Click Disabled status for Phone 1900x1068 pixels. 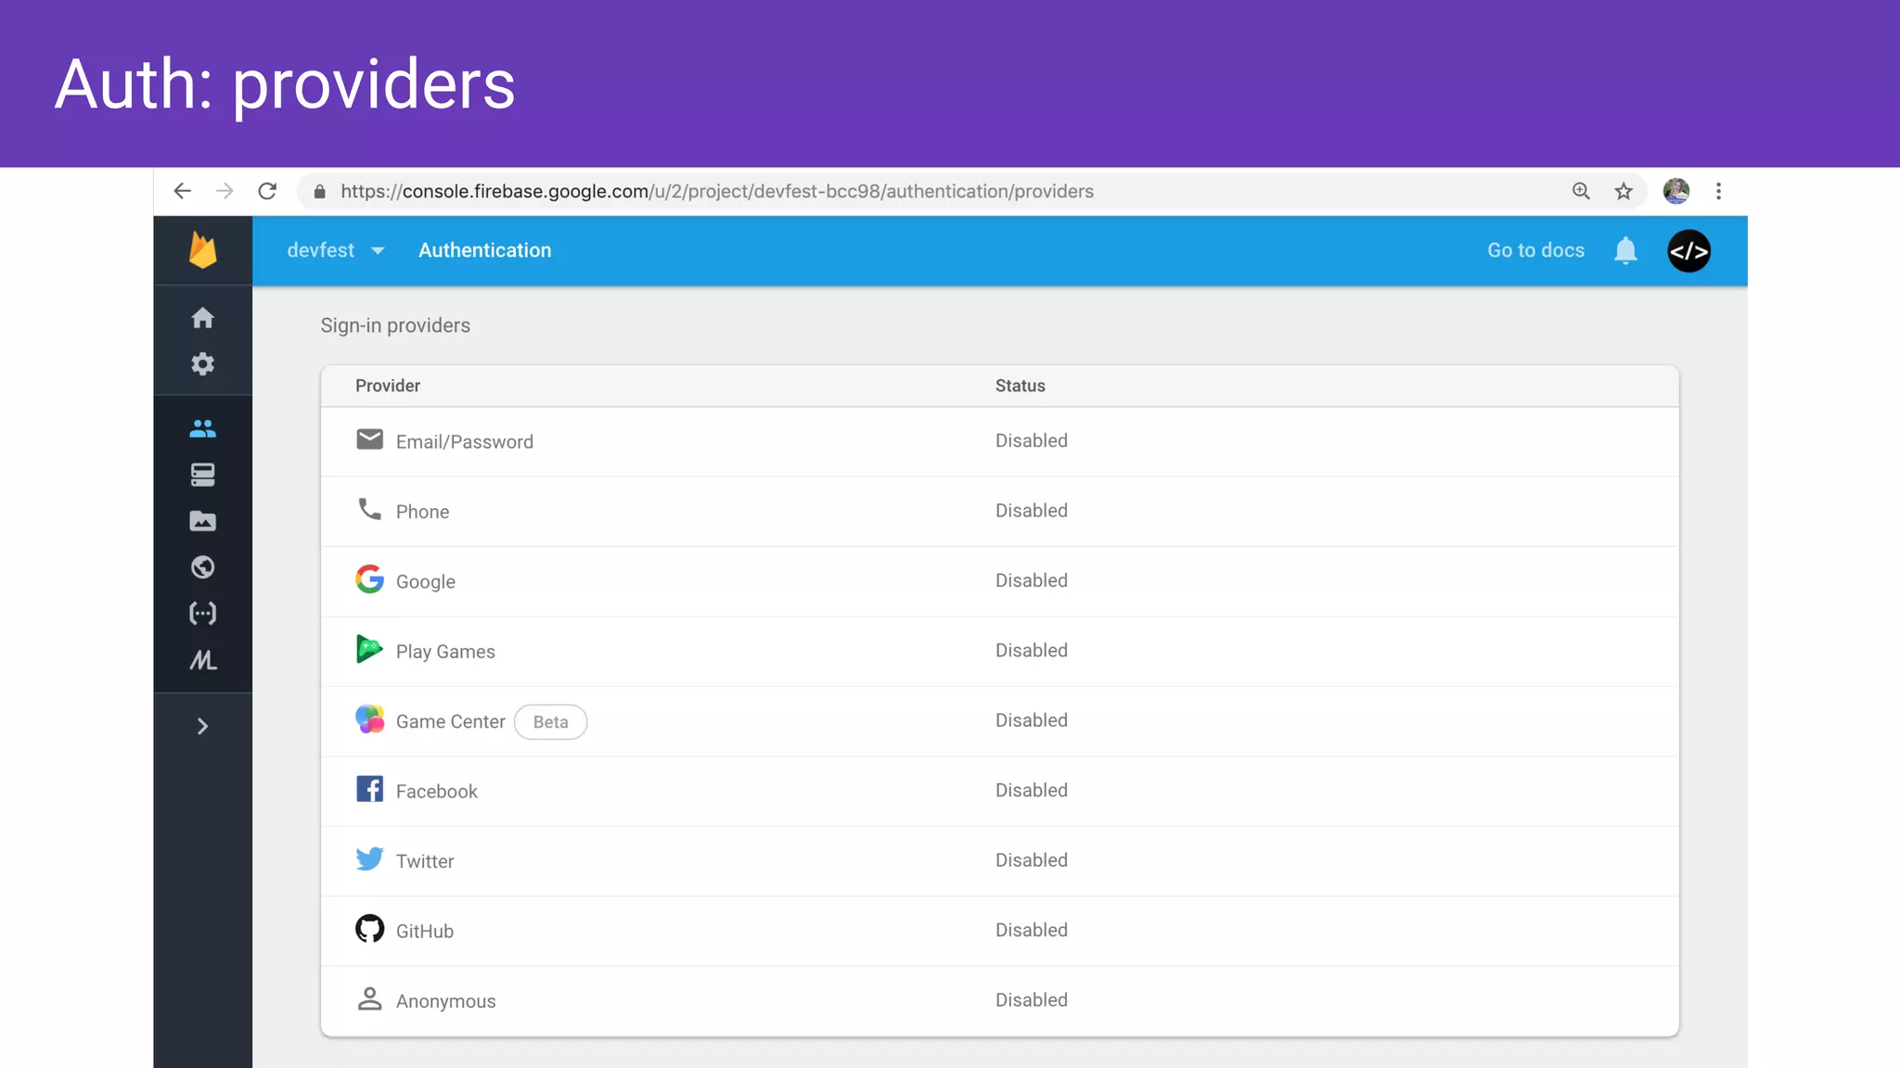(x=1031, y=511)
